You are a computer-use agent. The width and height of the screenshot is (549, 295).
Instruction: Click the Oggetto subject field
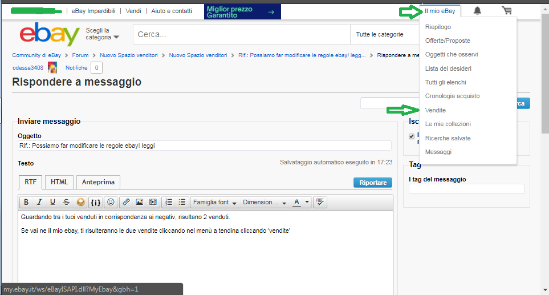click(x=205, y=146)
